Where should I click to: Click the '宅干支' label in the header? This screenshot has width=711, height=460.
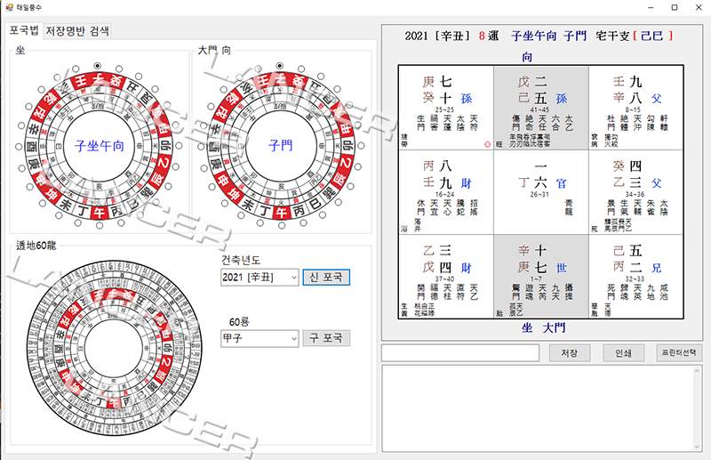pos(612,36)
